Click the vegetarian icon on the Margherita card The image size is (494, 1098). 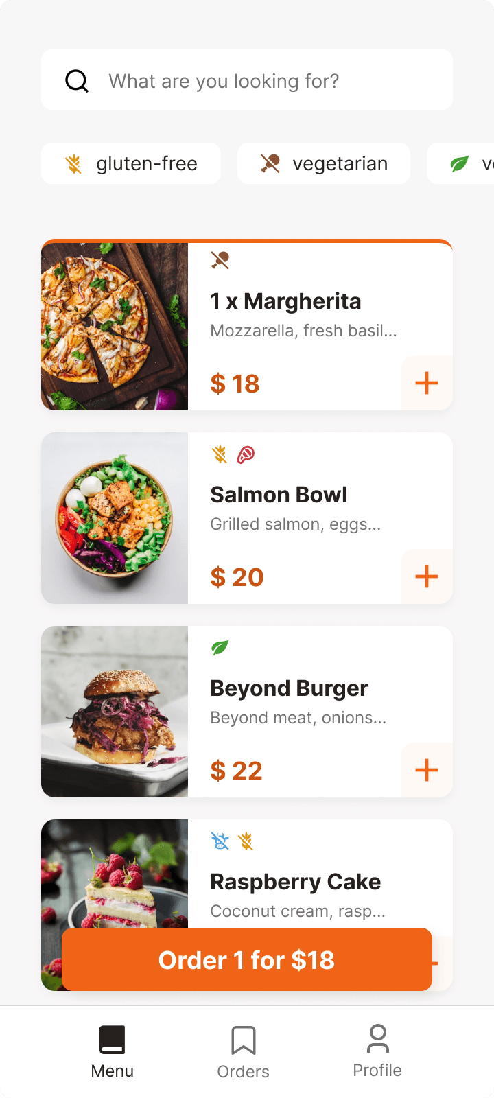click(x=220, y=260)
